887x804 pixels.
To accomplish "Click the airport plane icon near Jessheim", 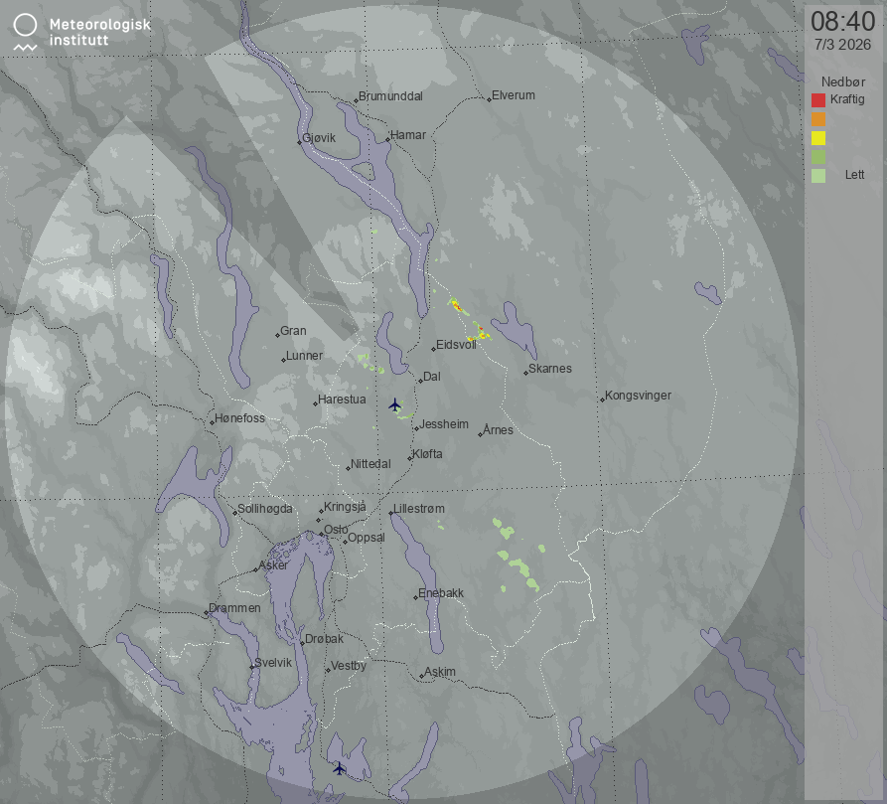I will [x=394, y=404].
